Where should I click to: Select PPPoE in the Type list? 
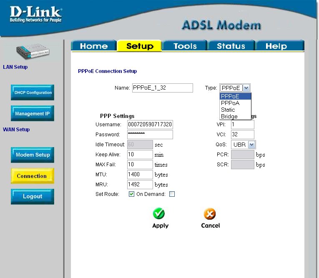pos(235,96)
